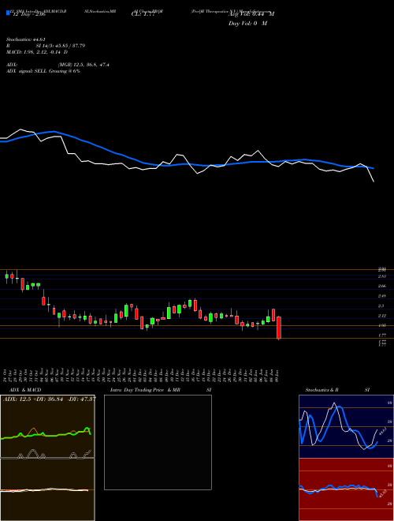The image size is (394, 521).
Task: Click the 'ADX: 12.5 +DY: 36.84 -DY: 47.37' header
Action: [49, 399]
